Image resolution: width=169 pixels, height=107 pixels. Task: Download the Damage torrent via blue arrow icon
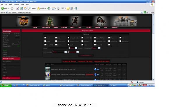tap(95, 75)
